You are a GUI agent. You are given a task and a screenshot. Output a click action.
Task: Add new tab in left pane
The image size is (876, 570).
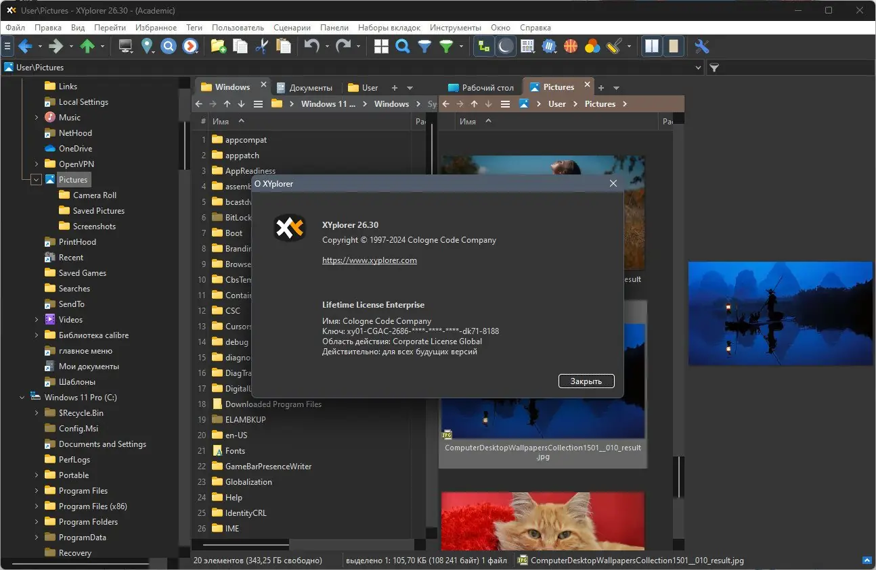(x=395, y=88)
